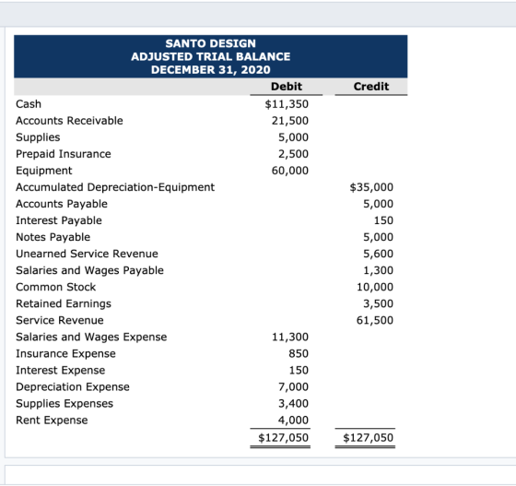Select the 5,600 credit amount
The width and height of the screenshot is (516, 486).
click(378, 254)
